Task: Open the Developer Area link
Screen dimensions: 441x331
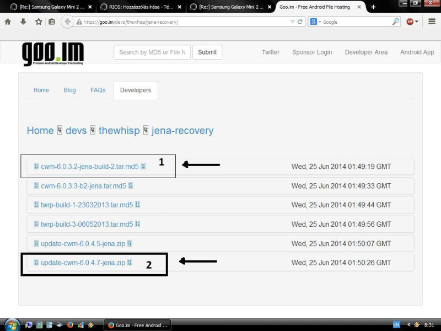Action: (366, 52)
